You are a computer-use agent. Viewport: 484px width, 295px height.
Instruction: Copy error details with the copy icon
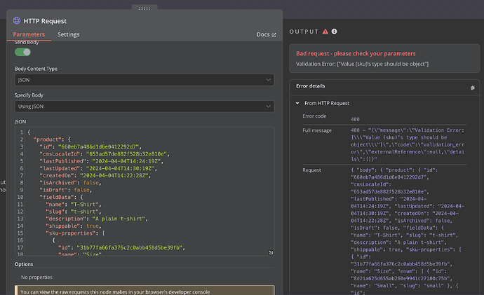(x=472, y=88)
